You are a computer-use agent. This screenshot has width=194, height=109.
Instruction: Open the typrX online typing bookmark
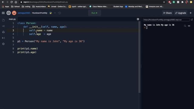click(78, 7)
